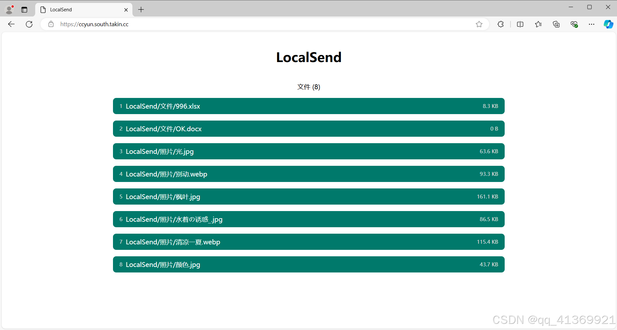Click the 161.1 KB size value

487,197
